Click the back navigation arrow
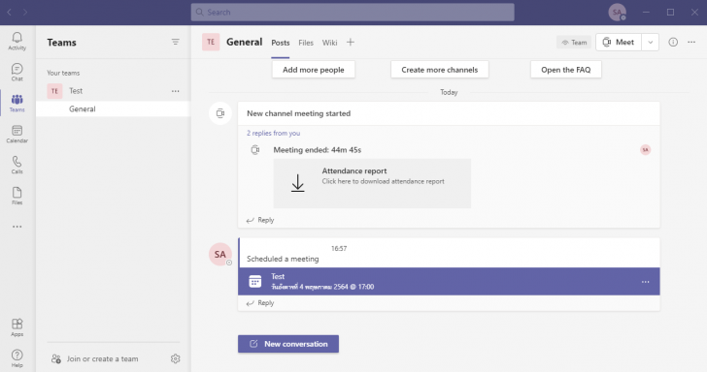 [9, 13]
